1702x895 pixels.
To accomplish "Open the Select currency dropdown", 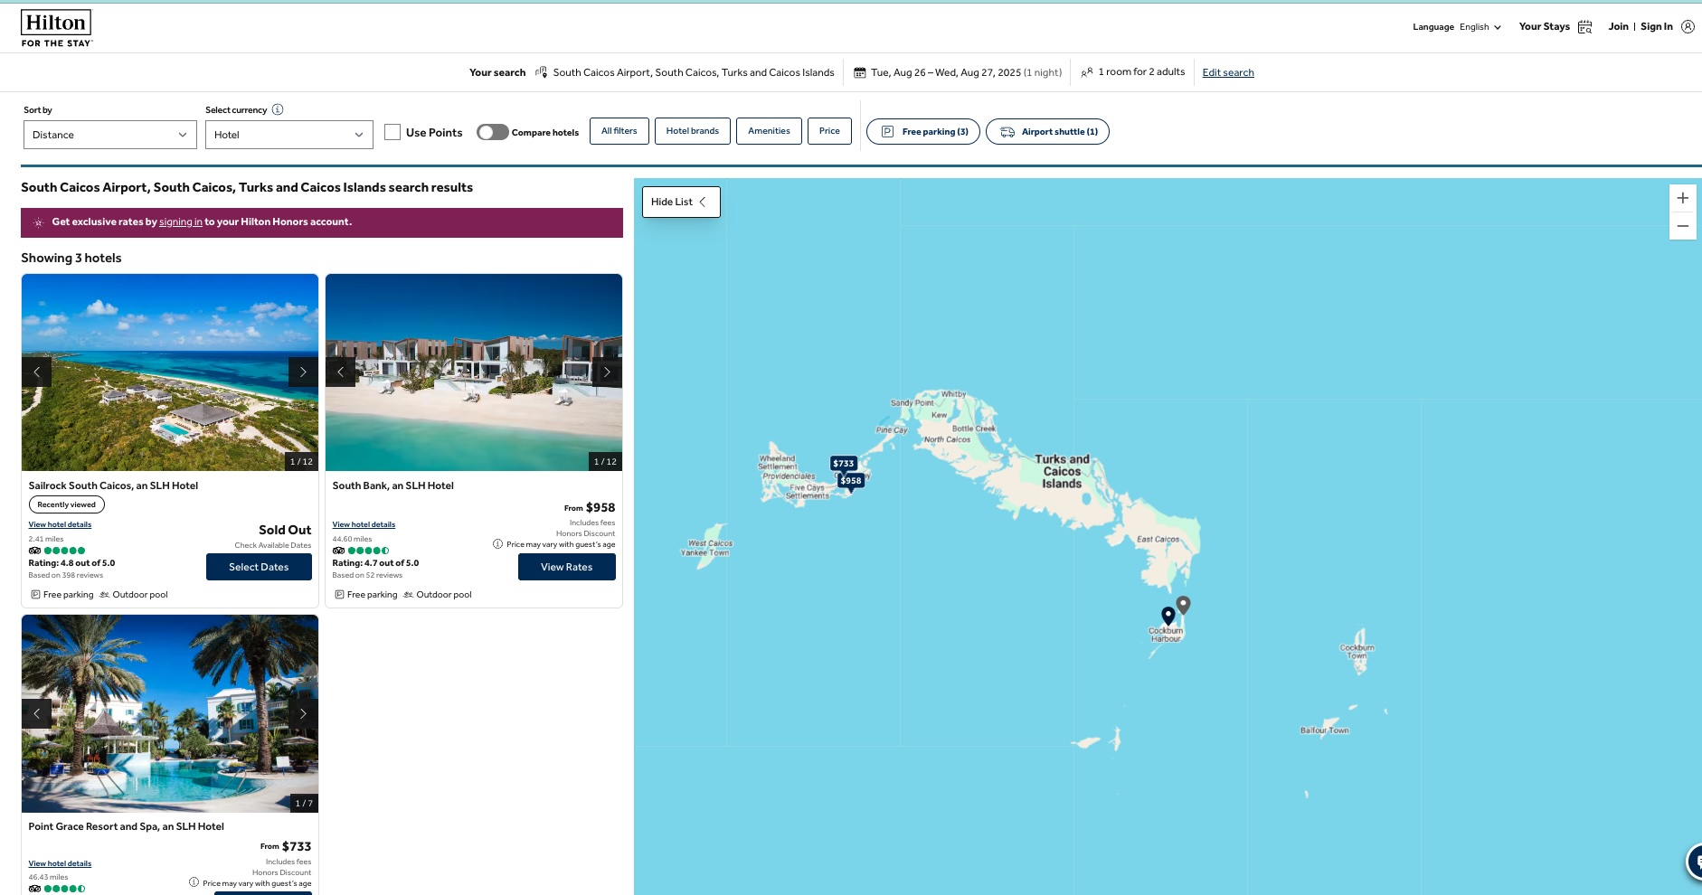I will tap(289, 135).
